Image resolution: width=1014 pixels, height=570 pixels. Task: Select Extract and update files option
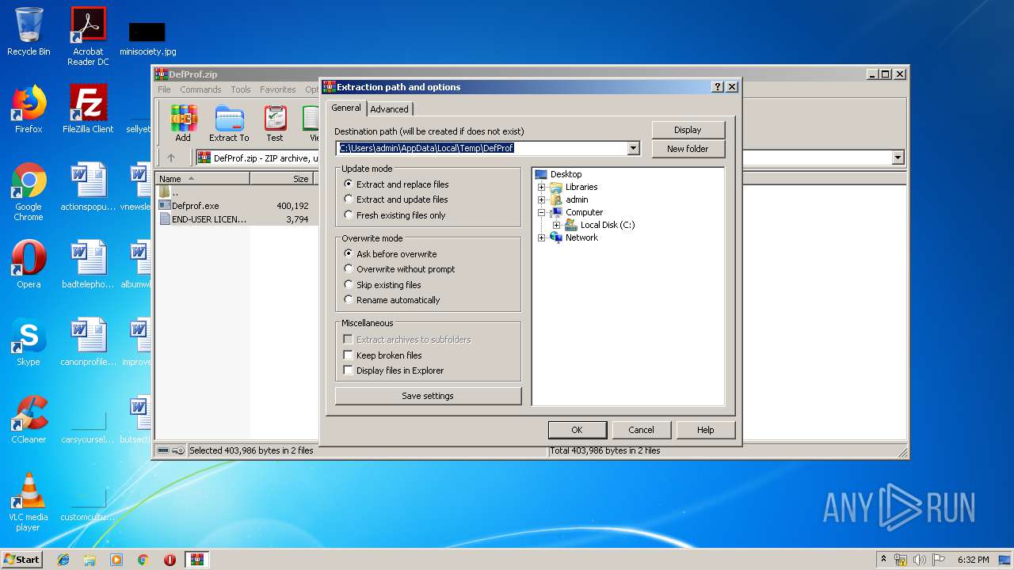[x=396, y=199]
